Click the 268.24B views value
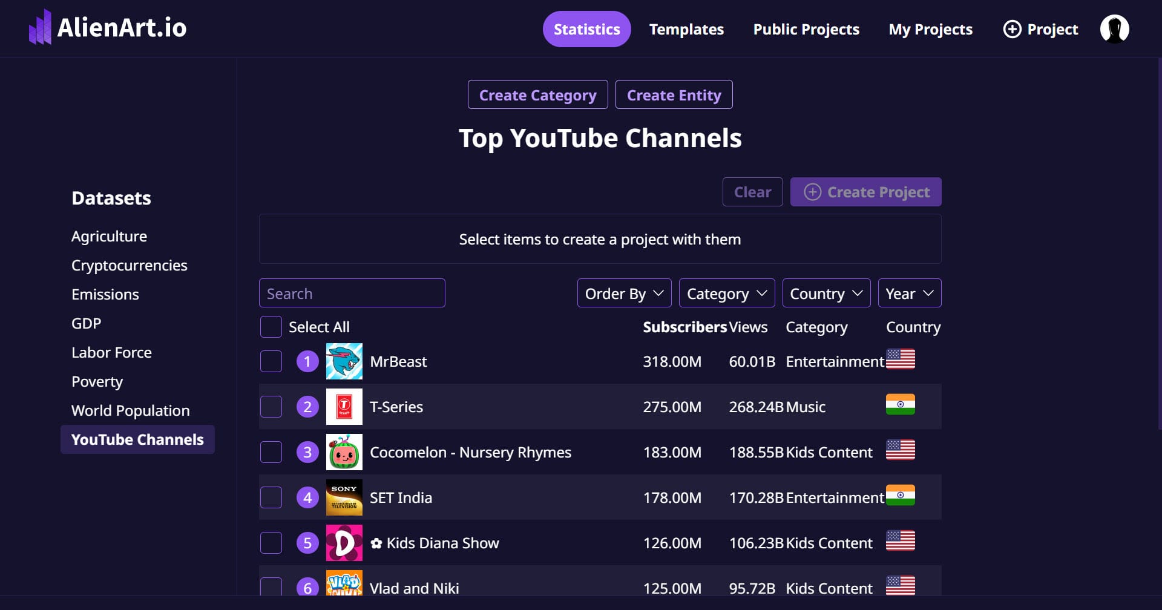 [x=757, y=407]
